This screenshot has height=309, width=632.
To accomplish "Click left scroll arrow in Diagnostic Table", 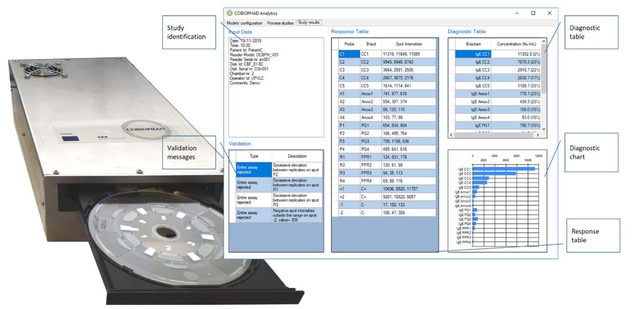I will tap(452, 135).
